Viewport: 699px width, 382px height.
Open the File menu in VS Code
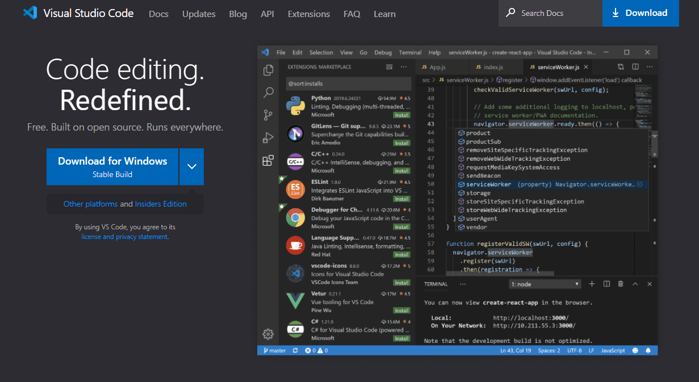coord(281,52)
